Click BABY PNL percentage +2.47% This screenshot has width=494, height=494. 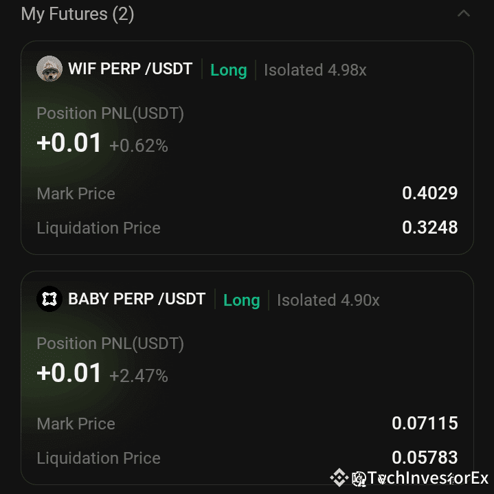[x=139, y=376]
